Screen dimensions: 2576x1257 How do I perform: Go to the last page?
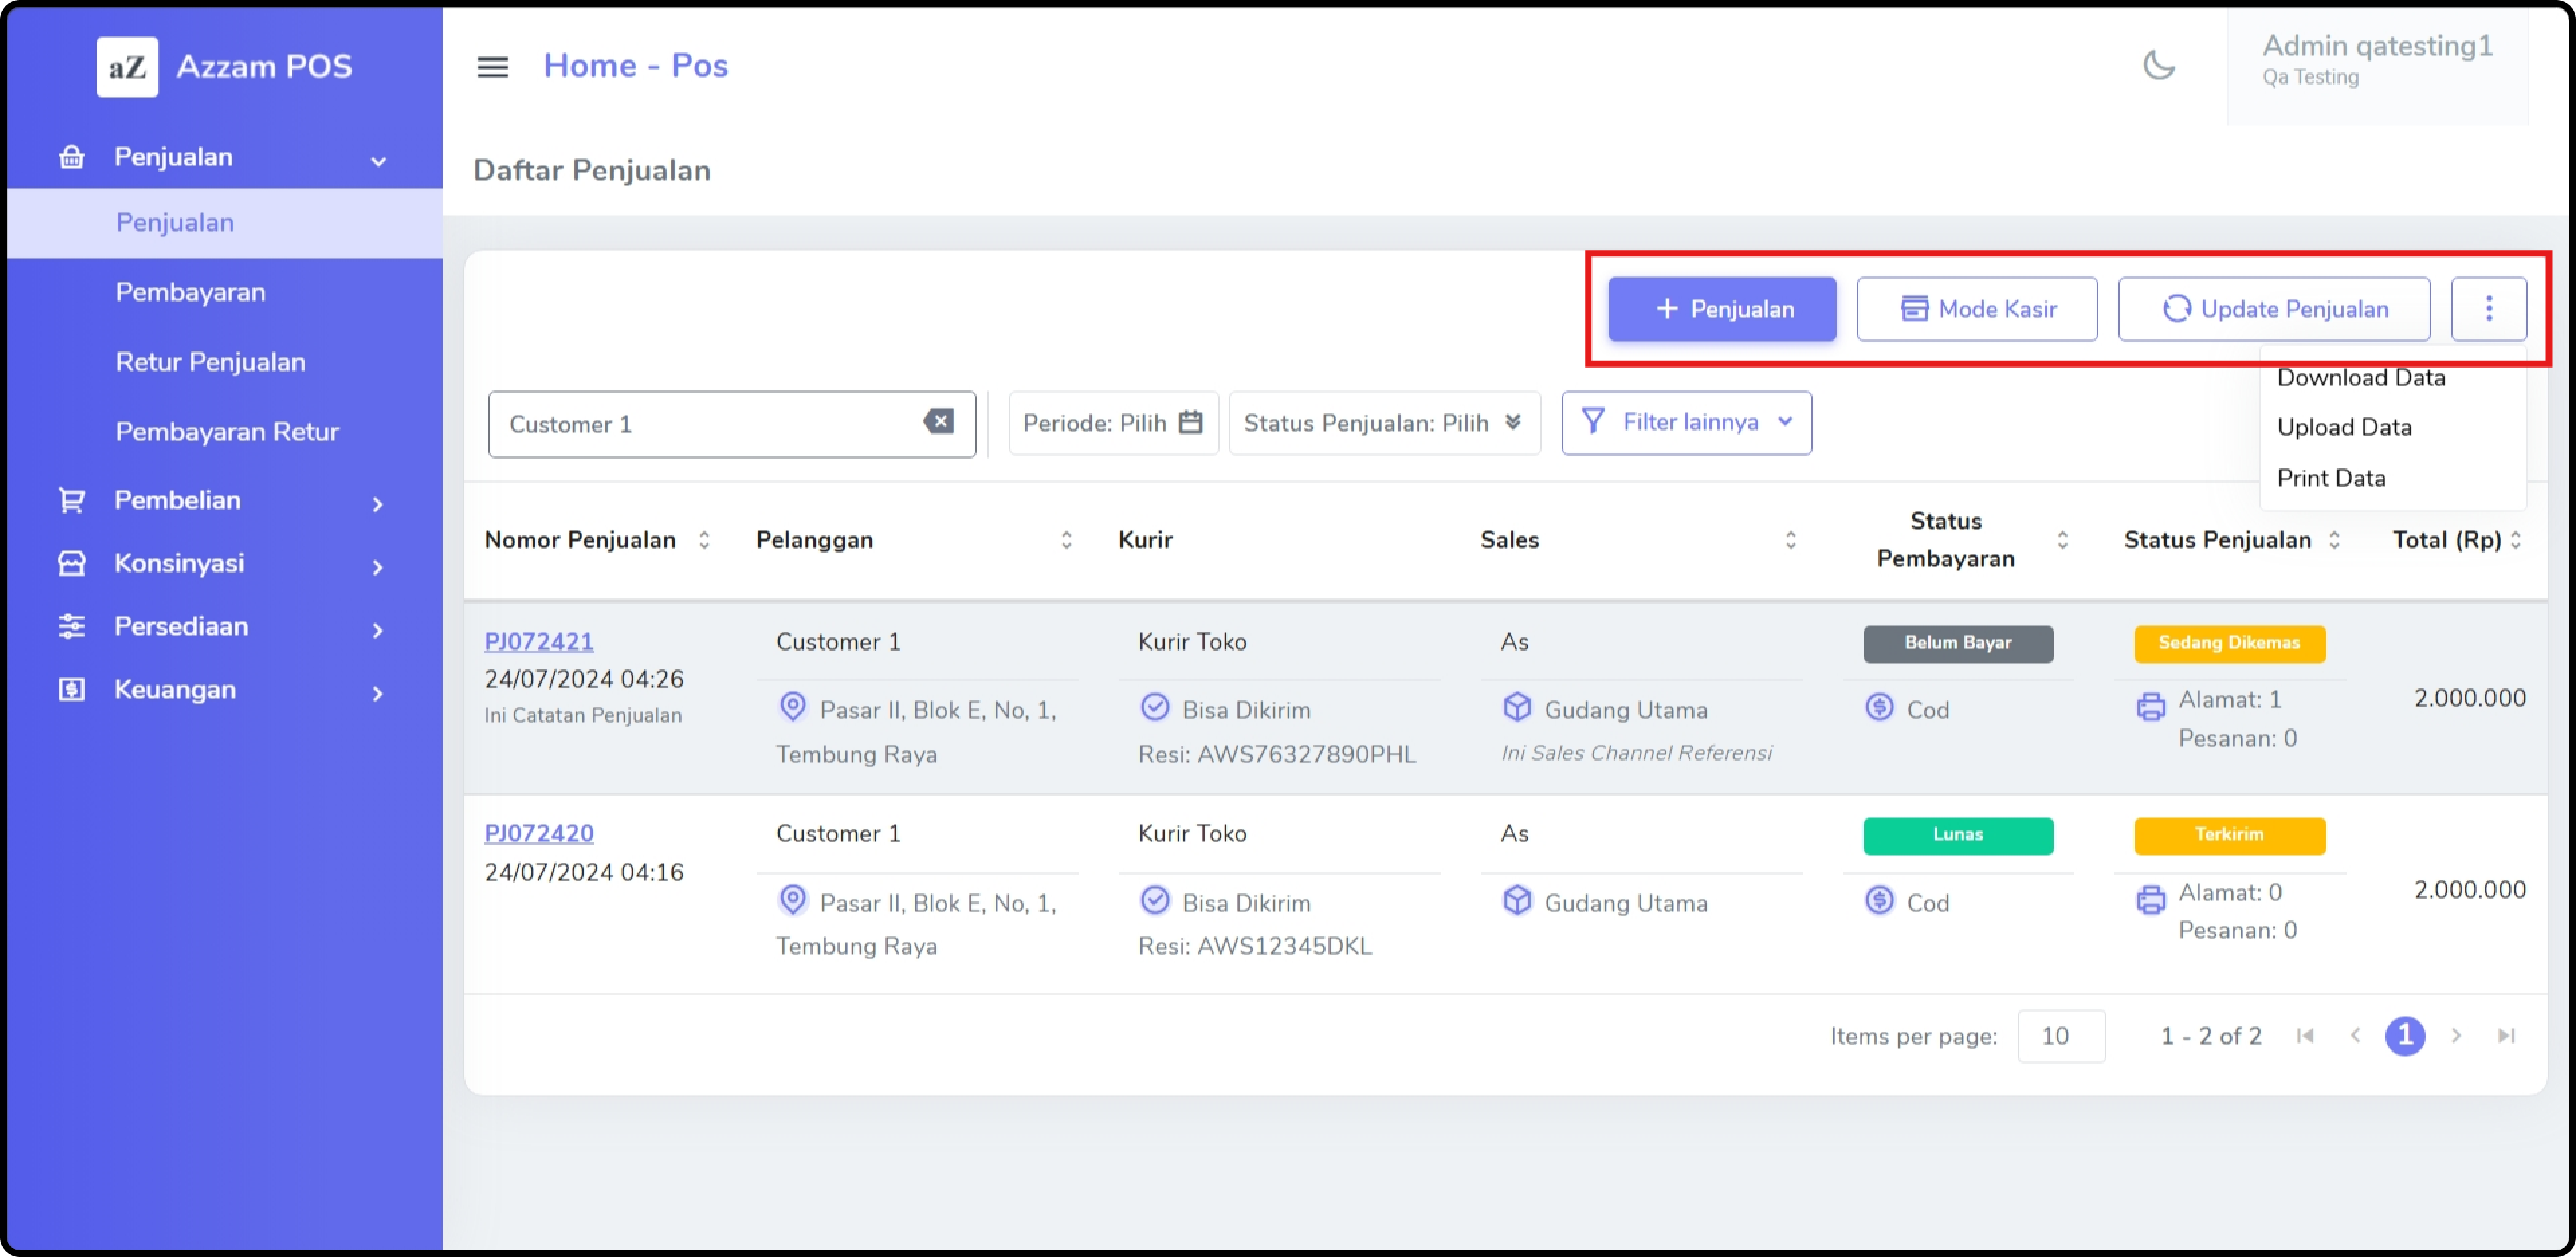pyautogui.click(x=2506, y=1035)
